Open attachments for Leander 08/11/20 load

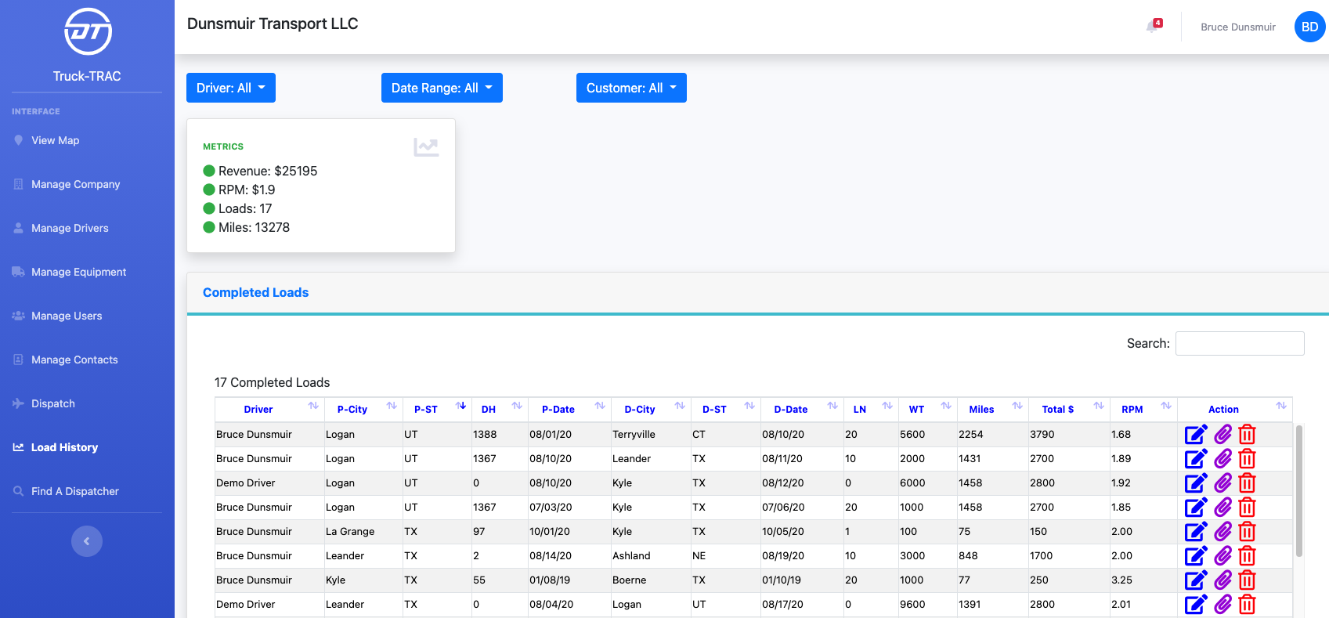tap(1223, 458)
